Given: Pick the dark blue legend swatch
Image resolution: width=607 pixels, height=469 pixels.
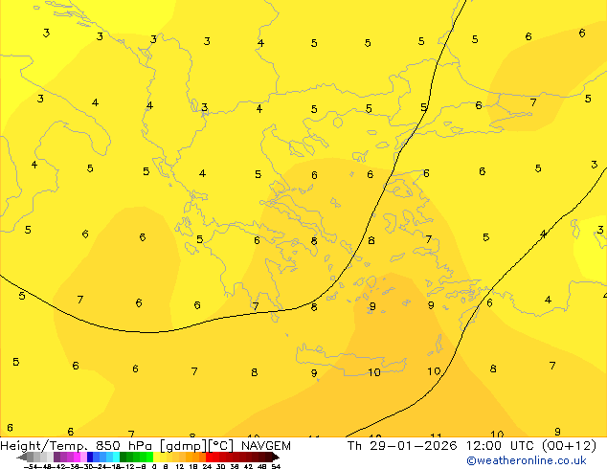Looking at the screenshot, I should 90,457.
